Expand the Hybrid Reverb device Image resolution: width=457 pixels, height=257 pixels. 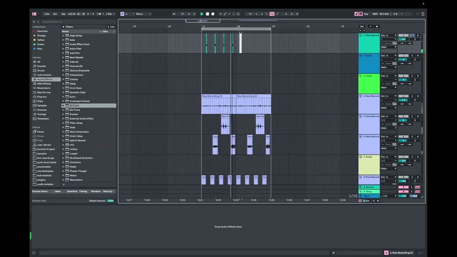coord(63,140)
